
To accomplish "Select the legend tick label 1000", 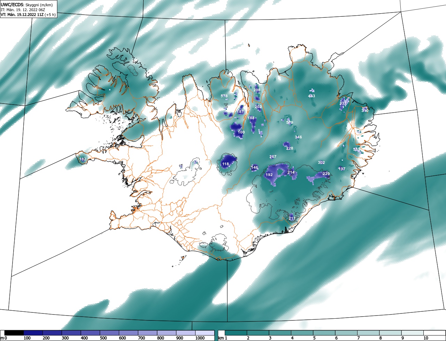I will 200,338.
